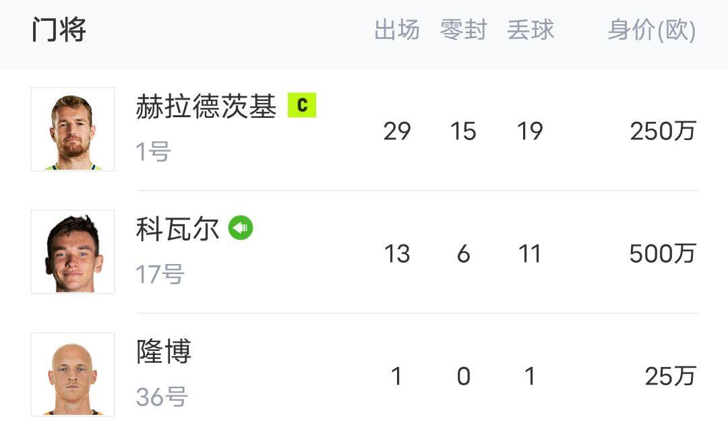Open 隆博's player photo
This screenshot has width=728, height=427.
tap(73, 374)
